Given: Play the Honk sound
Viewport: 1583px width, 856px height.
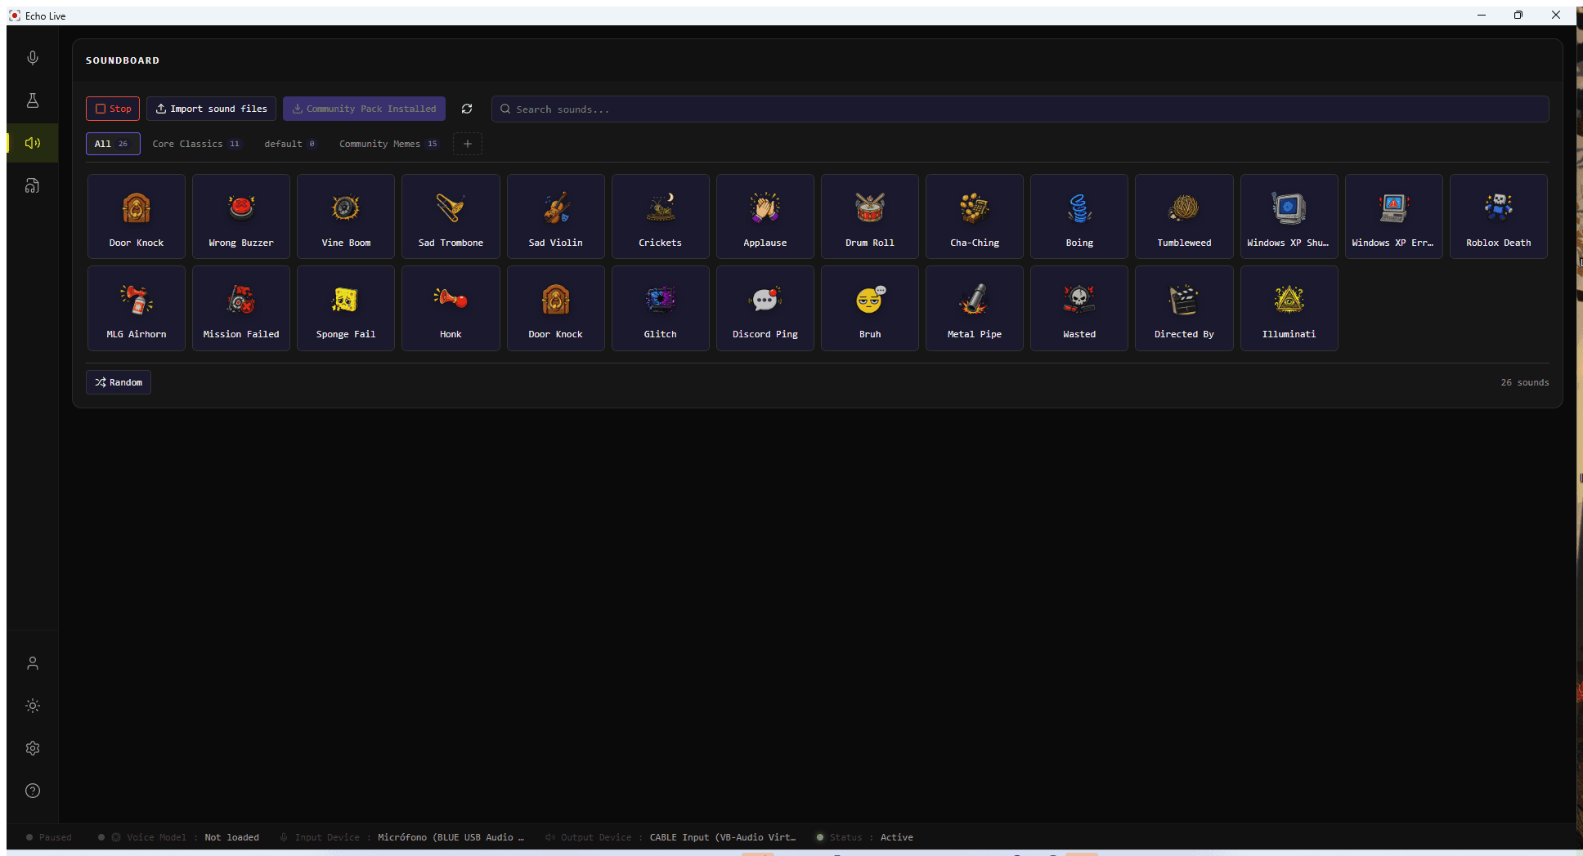Looking at the screenshot, I should coord(451,308).
